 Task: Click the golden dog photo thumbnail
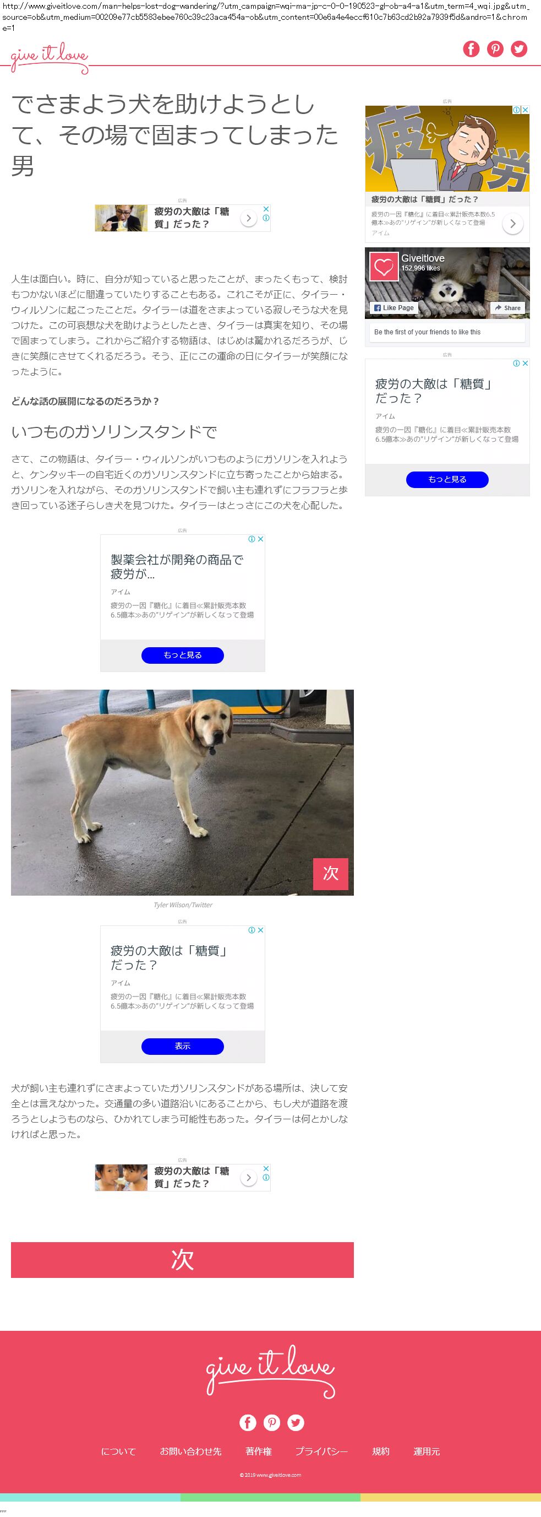pyautogui.click(x=182, y=792)
